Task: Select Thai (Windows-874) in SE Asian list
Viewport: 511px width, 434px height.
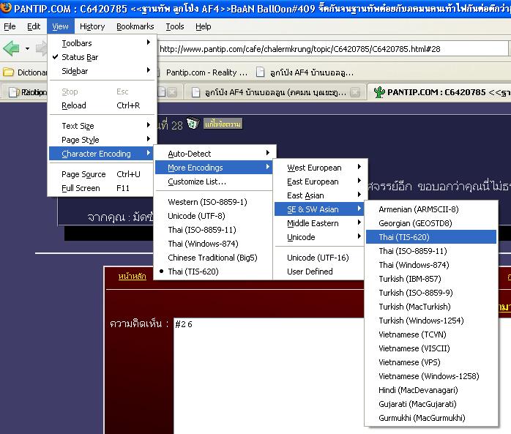Action: [x=431, y=265]
